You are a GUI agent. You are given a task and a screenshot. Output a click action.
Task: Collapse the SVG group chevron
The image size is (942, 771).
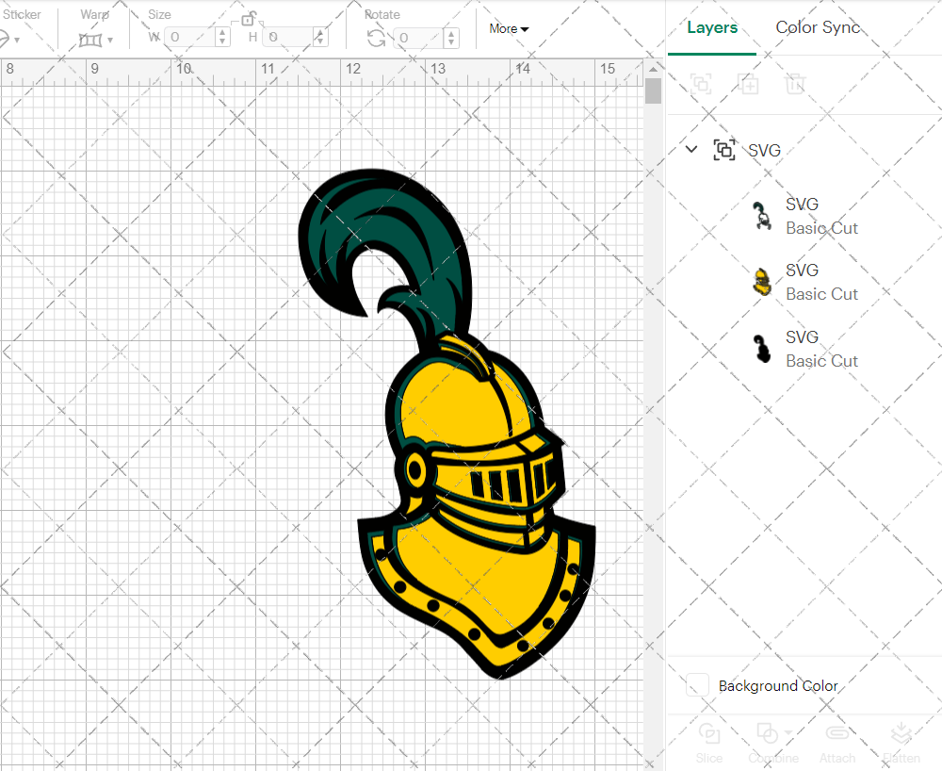pyautogui.click(x=691, y=149)
